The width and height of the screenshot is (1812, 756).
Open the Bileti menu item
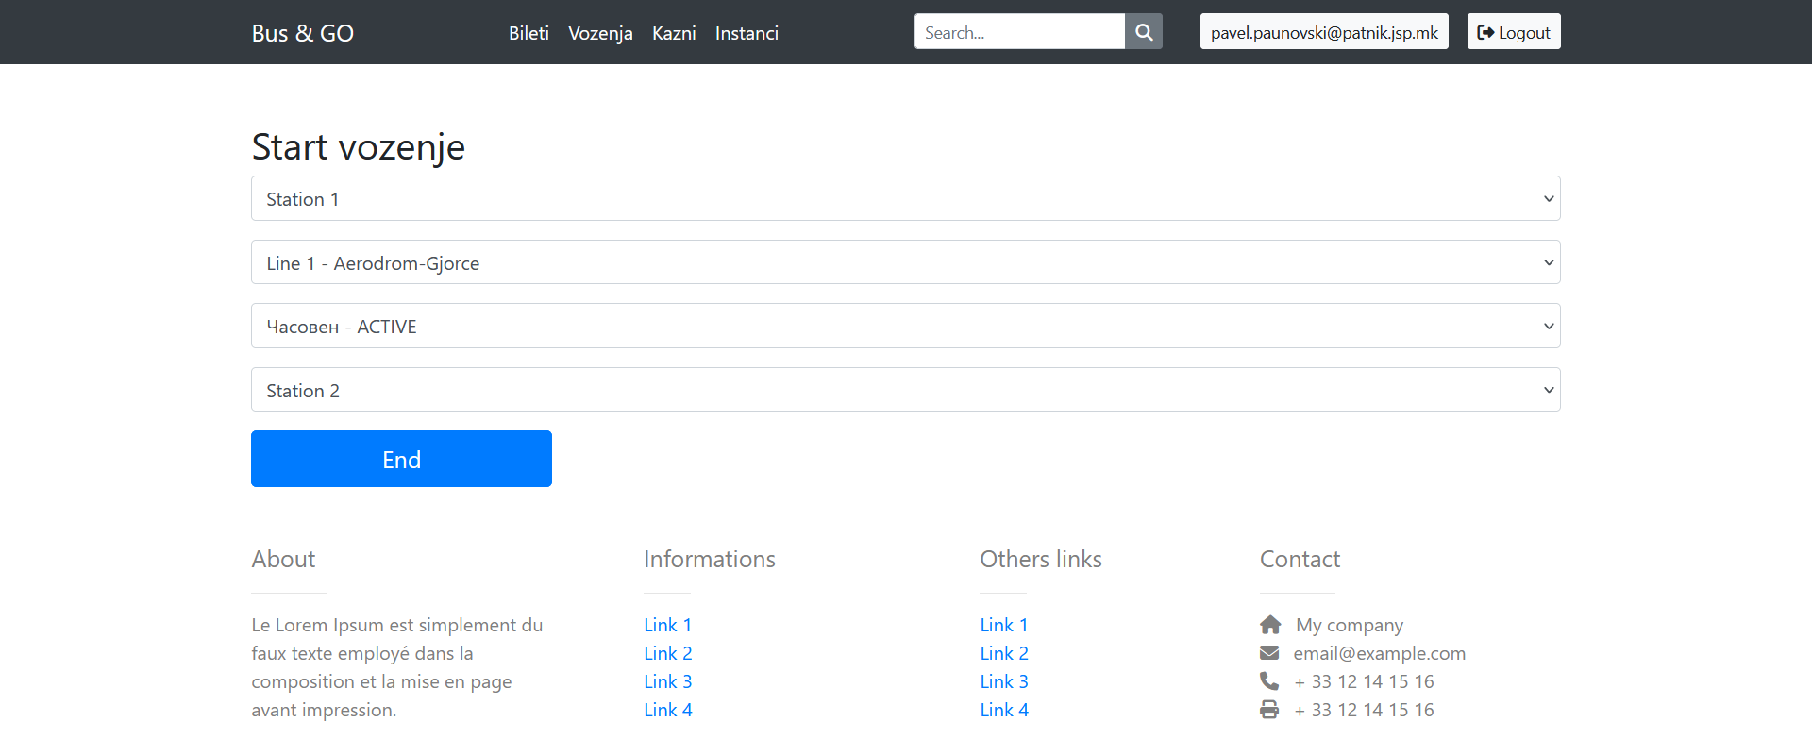(x=528, y=33)
